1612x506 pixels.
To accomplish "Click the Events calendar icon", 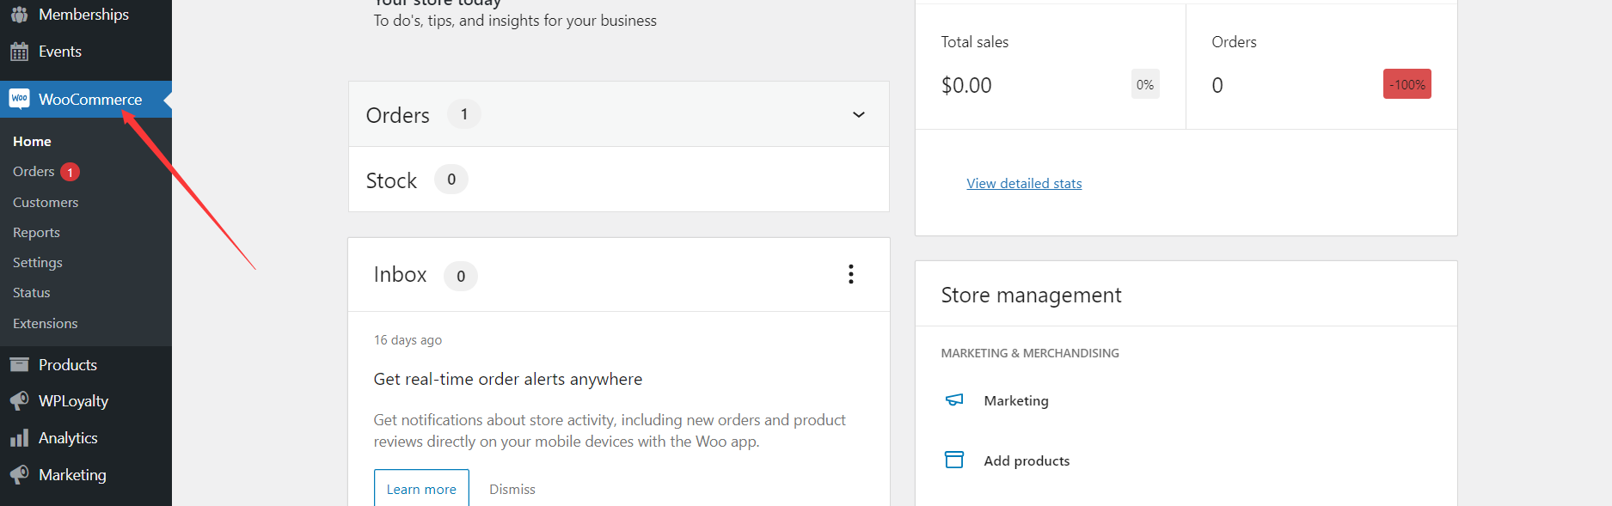I will (19, 52).
